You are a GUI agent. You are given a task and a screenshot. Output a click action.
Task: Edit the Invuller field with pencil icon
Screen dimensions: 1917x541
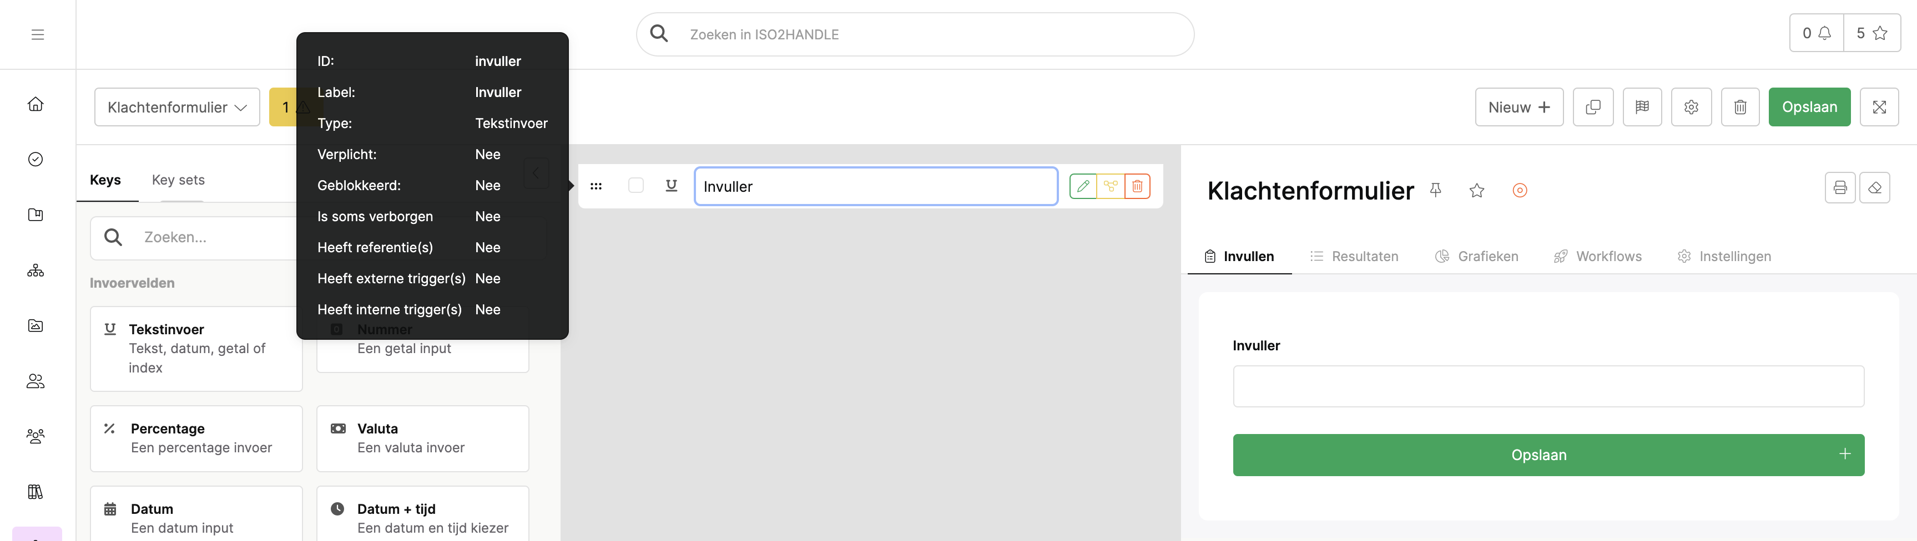tap(1083, 186)
